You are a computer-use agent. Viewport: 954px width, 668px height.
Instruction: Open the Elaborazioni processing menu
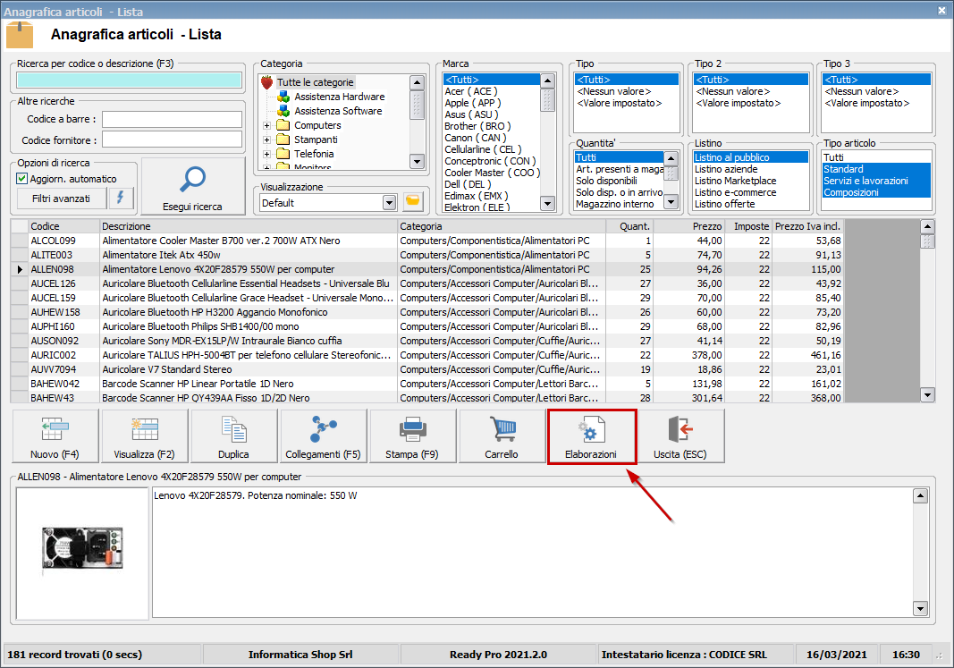point(591,436)
